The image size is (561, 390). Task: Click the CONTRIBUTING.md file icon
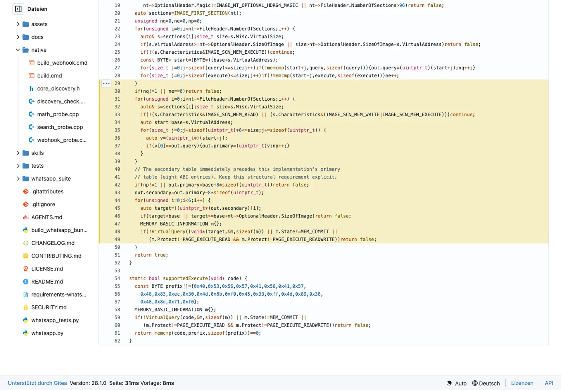click(26, 256)
